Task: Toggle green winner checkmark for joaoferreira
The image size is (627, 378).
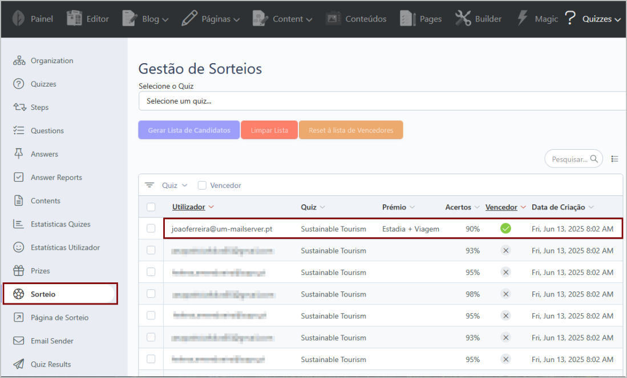Action: (505, 228)
